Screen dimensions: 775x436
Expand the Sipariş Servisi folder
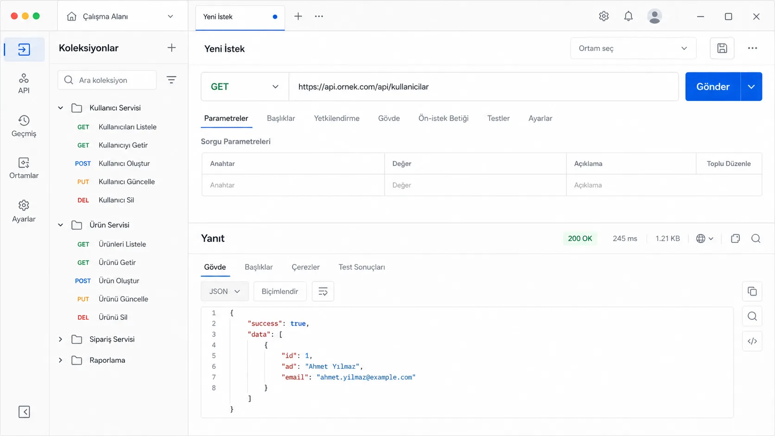60,339
